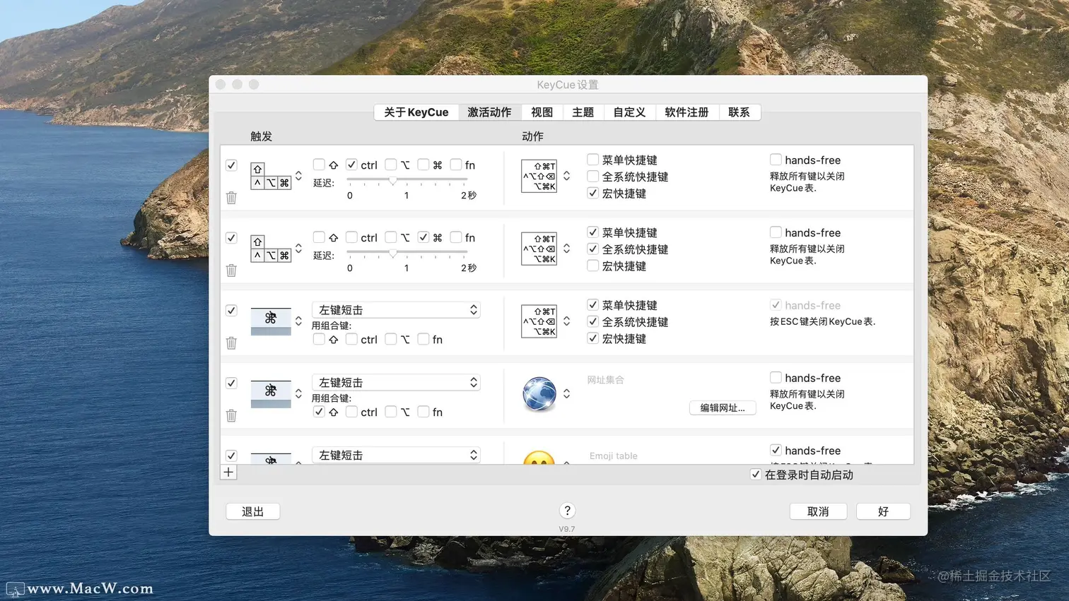This screenshot has height=601, width=1069.
Task: Enable hands-free in first row
Action: pos(776,160)
